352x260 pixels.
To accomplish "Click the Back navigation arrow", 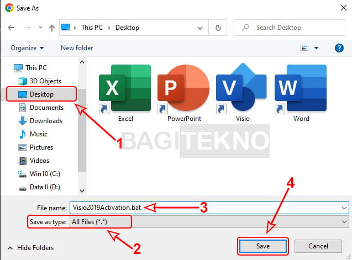I will tap(11, 28).
